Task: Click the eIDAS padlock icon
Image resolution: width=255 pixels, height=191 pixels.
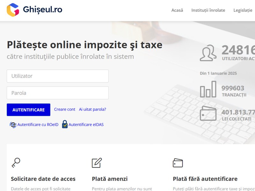Action: point(65,124)
